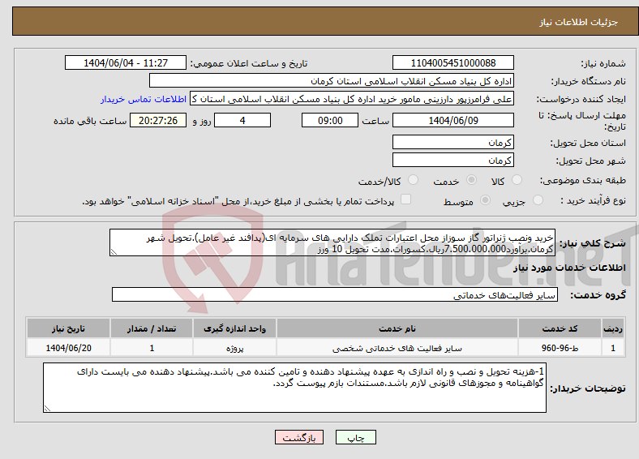Click the service group field سایر فعالیت‌های خدماتی

pos(335,294)
